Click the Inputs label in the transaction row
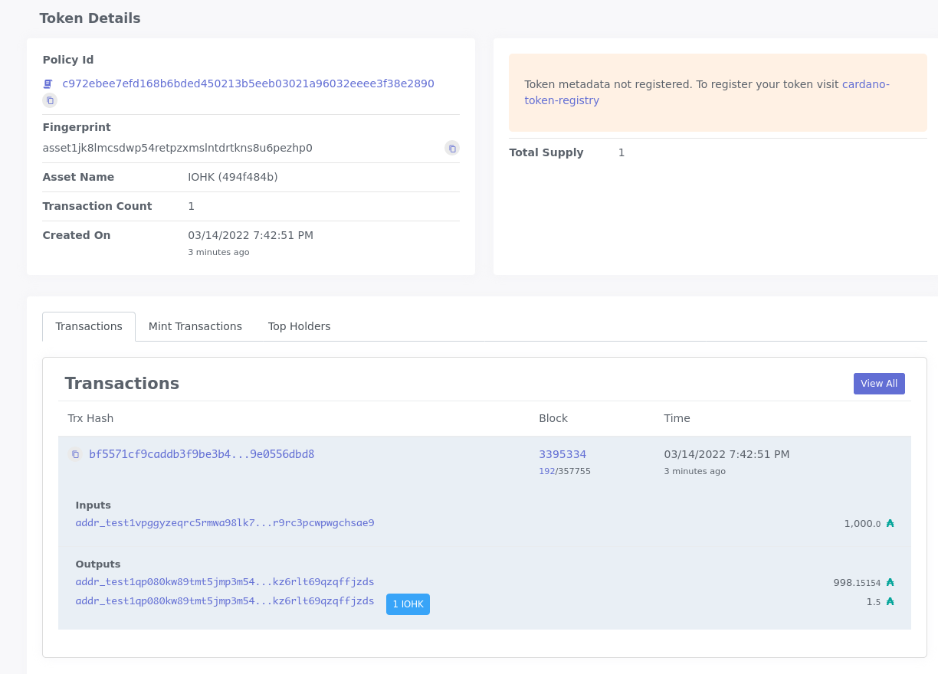938x674 pixels. 93,505
